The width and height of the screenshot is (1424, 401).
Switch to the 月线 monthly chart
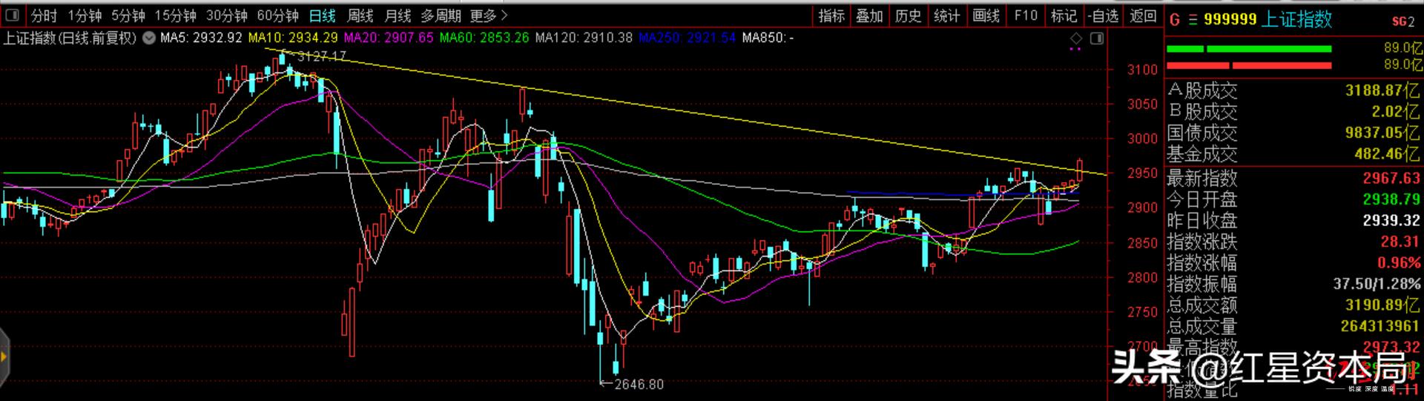click(x=398, y=16)
